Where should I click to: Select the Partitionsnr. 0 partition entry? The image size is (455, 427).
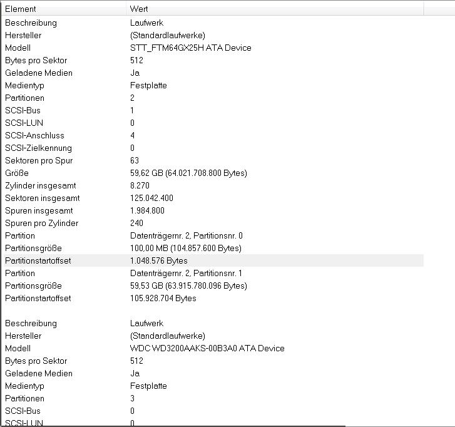187,235
